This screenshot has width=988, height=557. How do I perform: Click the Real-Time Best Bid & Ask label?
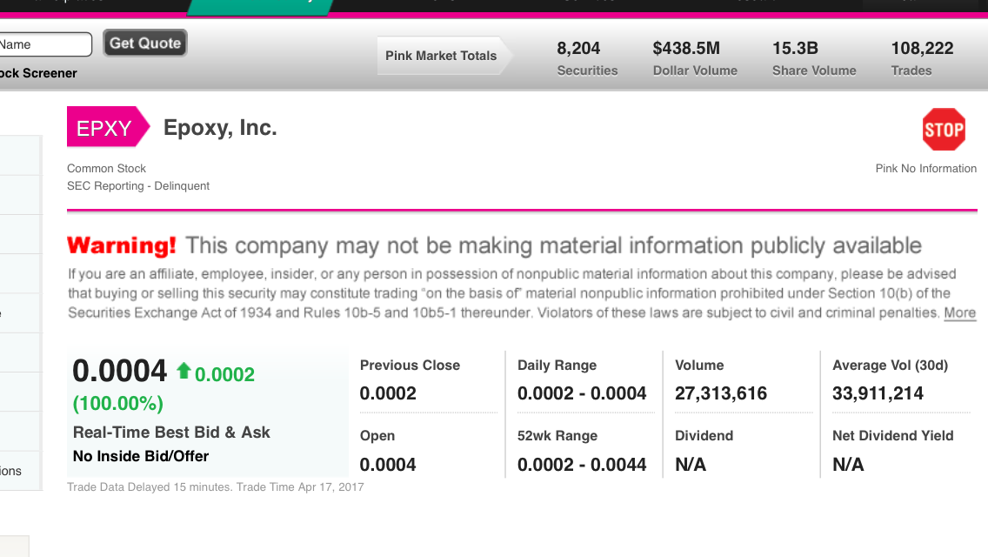coord(171,433)
